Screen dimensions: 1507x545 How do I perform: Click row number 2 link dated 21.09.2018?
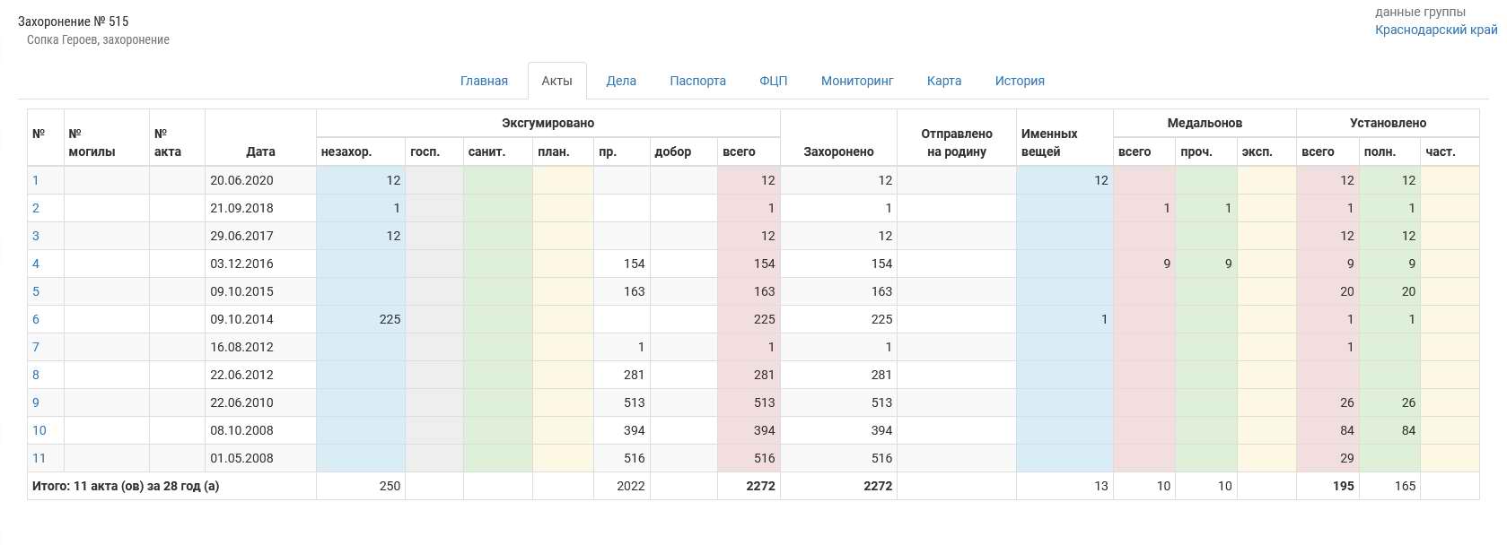tap(36, 208)
